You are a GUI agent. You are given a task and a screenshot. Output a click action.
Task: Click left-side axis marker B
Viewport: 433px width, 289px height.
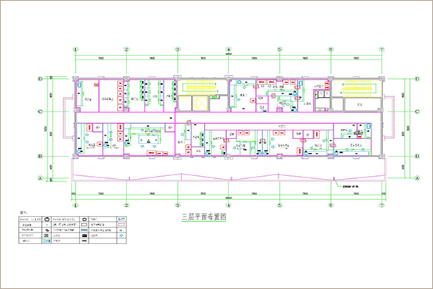click(40, 156)
